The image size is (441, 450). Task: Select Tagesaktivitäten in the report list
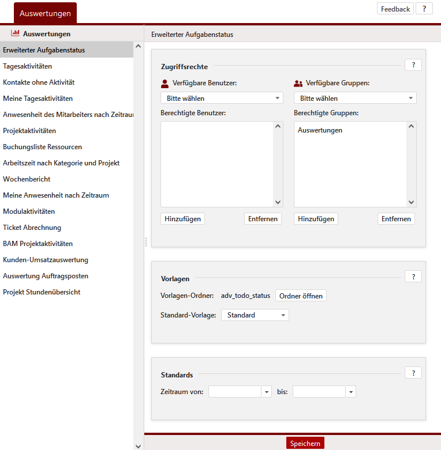[x=31, y=66]
